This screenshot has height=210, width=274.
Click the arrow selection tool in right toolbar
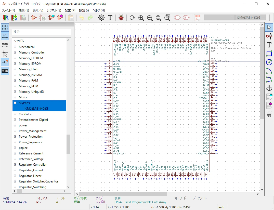coord(269,28)
